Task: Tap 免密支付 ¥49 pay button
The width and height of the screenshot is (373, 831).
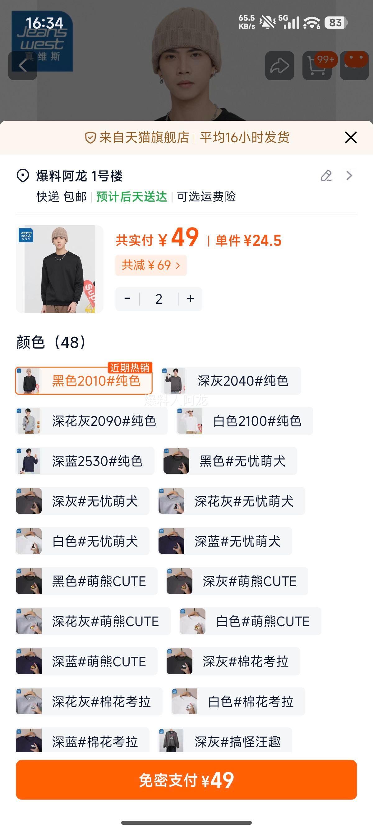Action: tap(186, 779)
